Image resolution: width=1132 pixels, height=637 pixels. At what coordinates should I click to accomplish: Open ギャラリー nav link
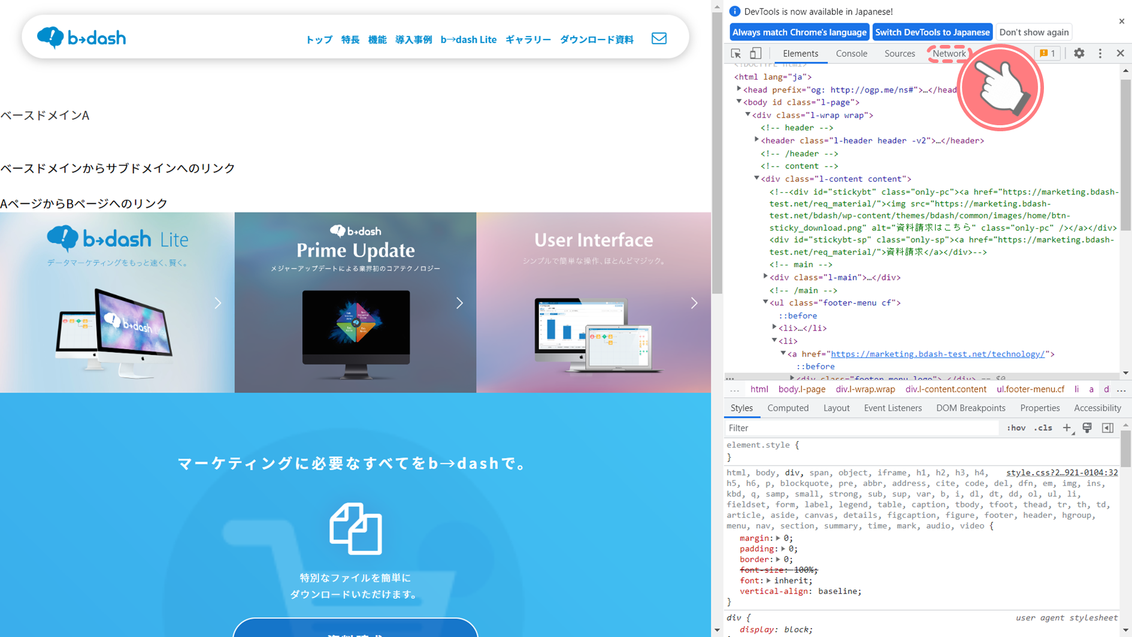528,40
